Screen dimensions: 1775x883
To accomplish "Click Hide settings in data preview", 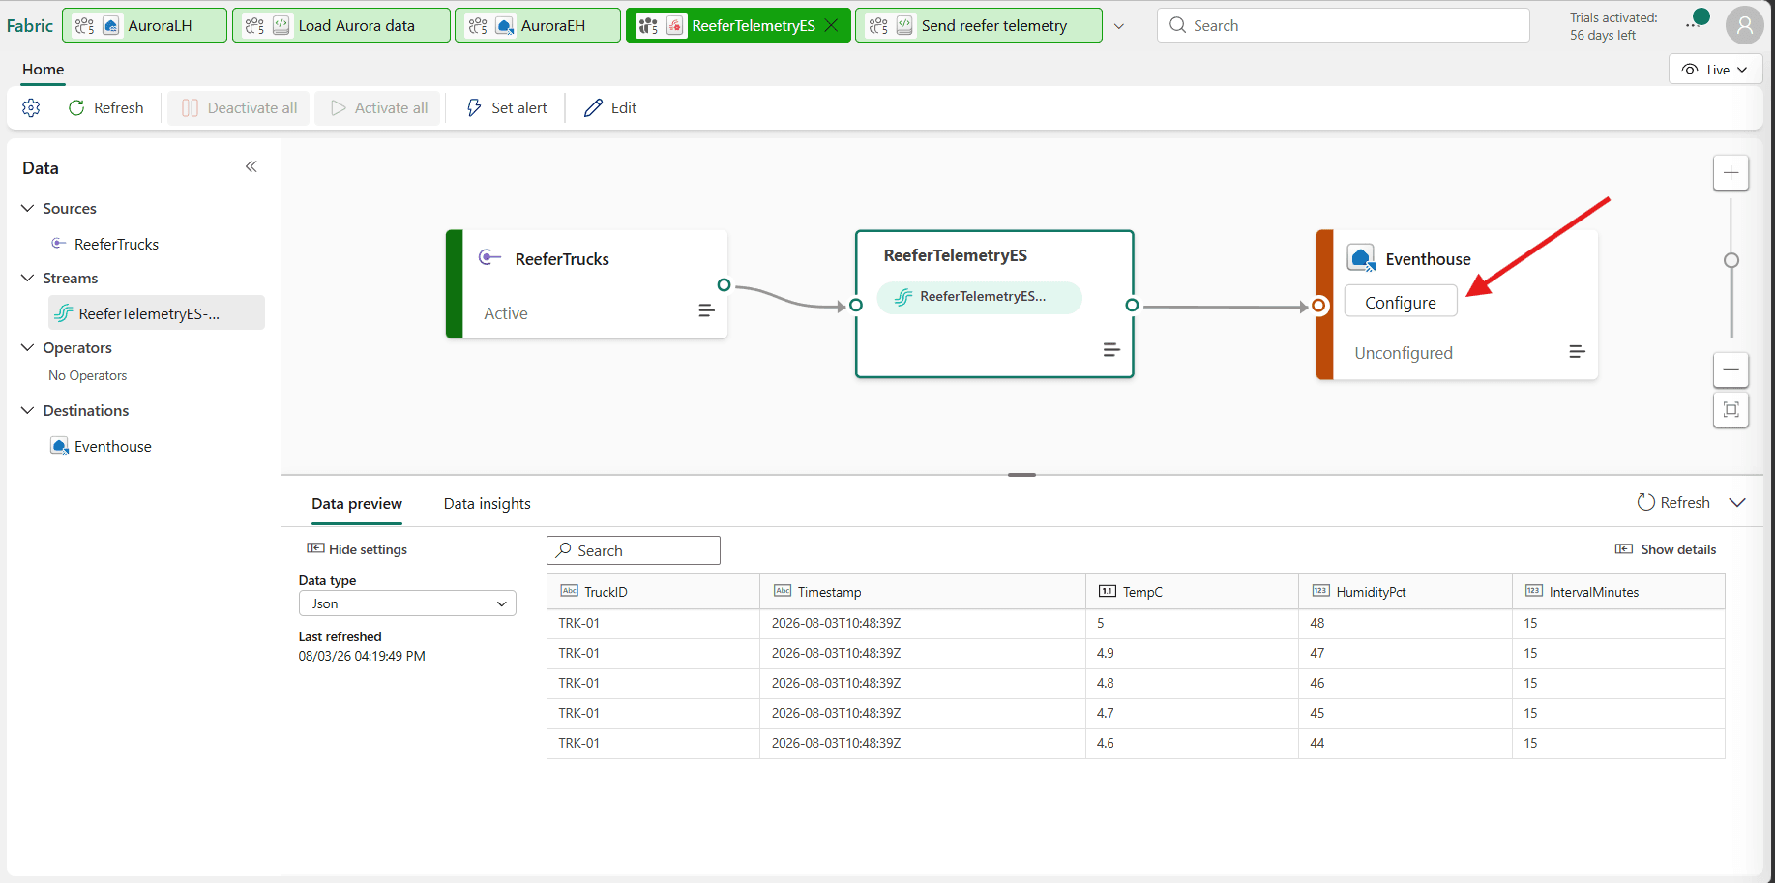I will pos(357,549).
